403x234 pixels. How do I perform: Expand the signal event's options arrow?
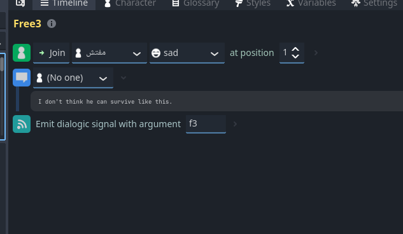235,124
